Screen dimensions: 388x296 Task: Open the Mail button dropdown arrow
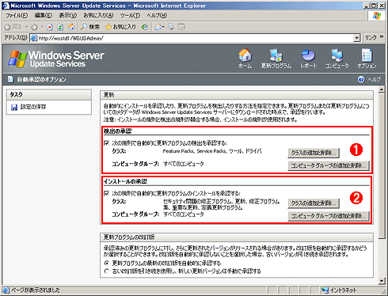coord(163,27)
